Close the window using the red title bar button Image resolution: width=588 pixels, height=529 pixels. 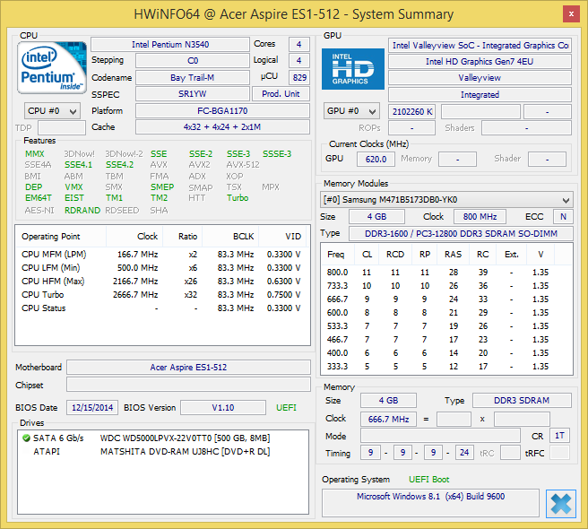point(569,13)
